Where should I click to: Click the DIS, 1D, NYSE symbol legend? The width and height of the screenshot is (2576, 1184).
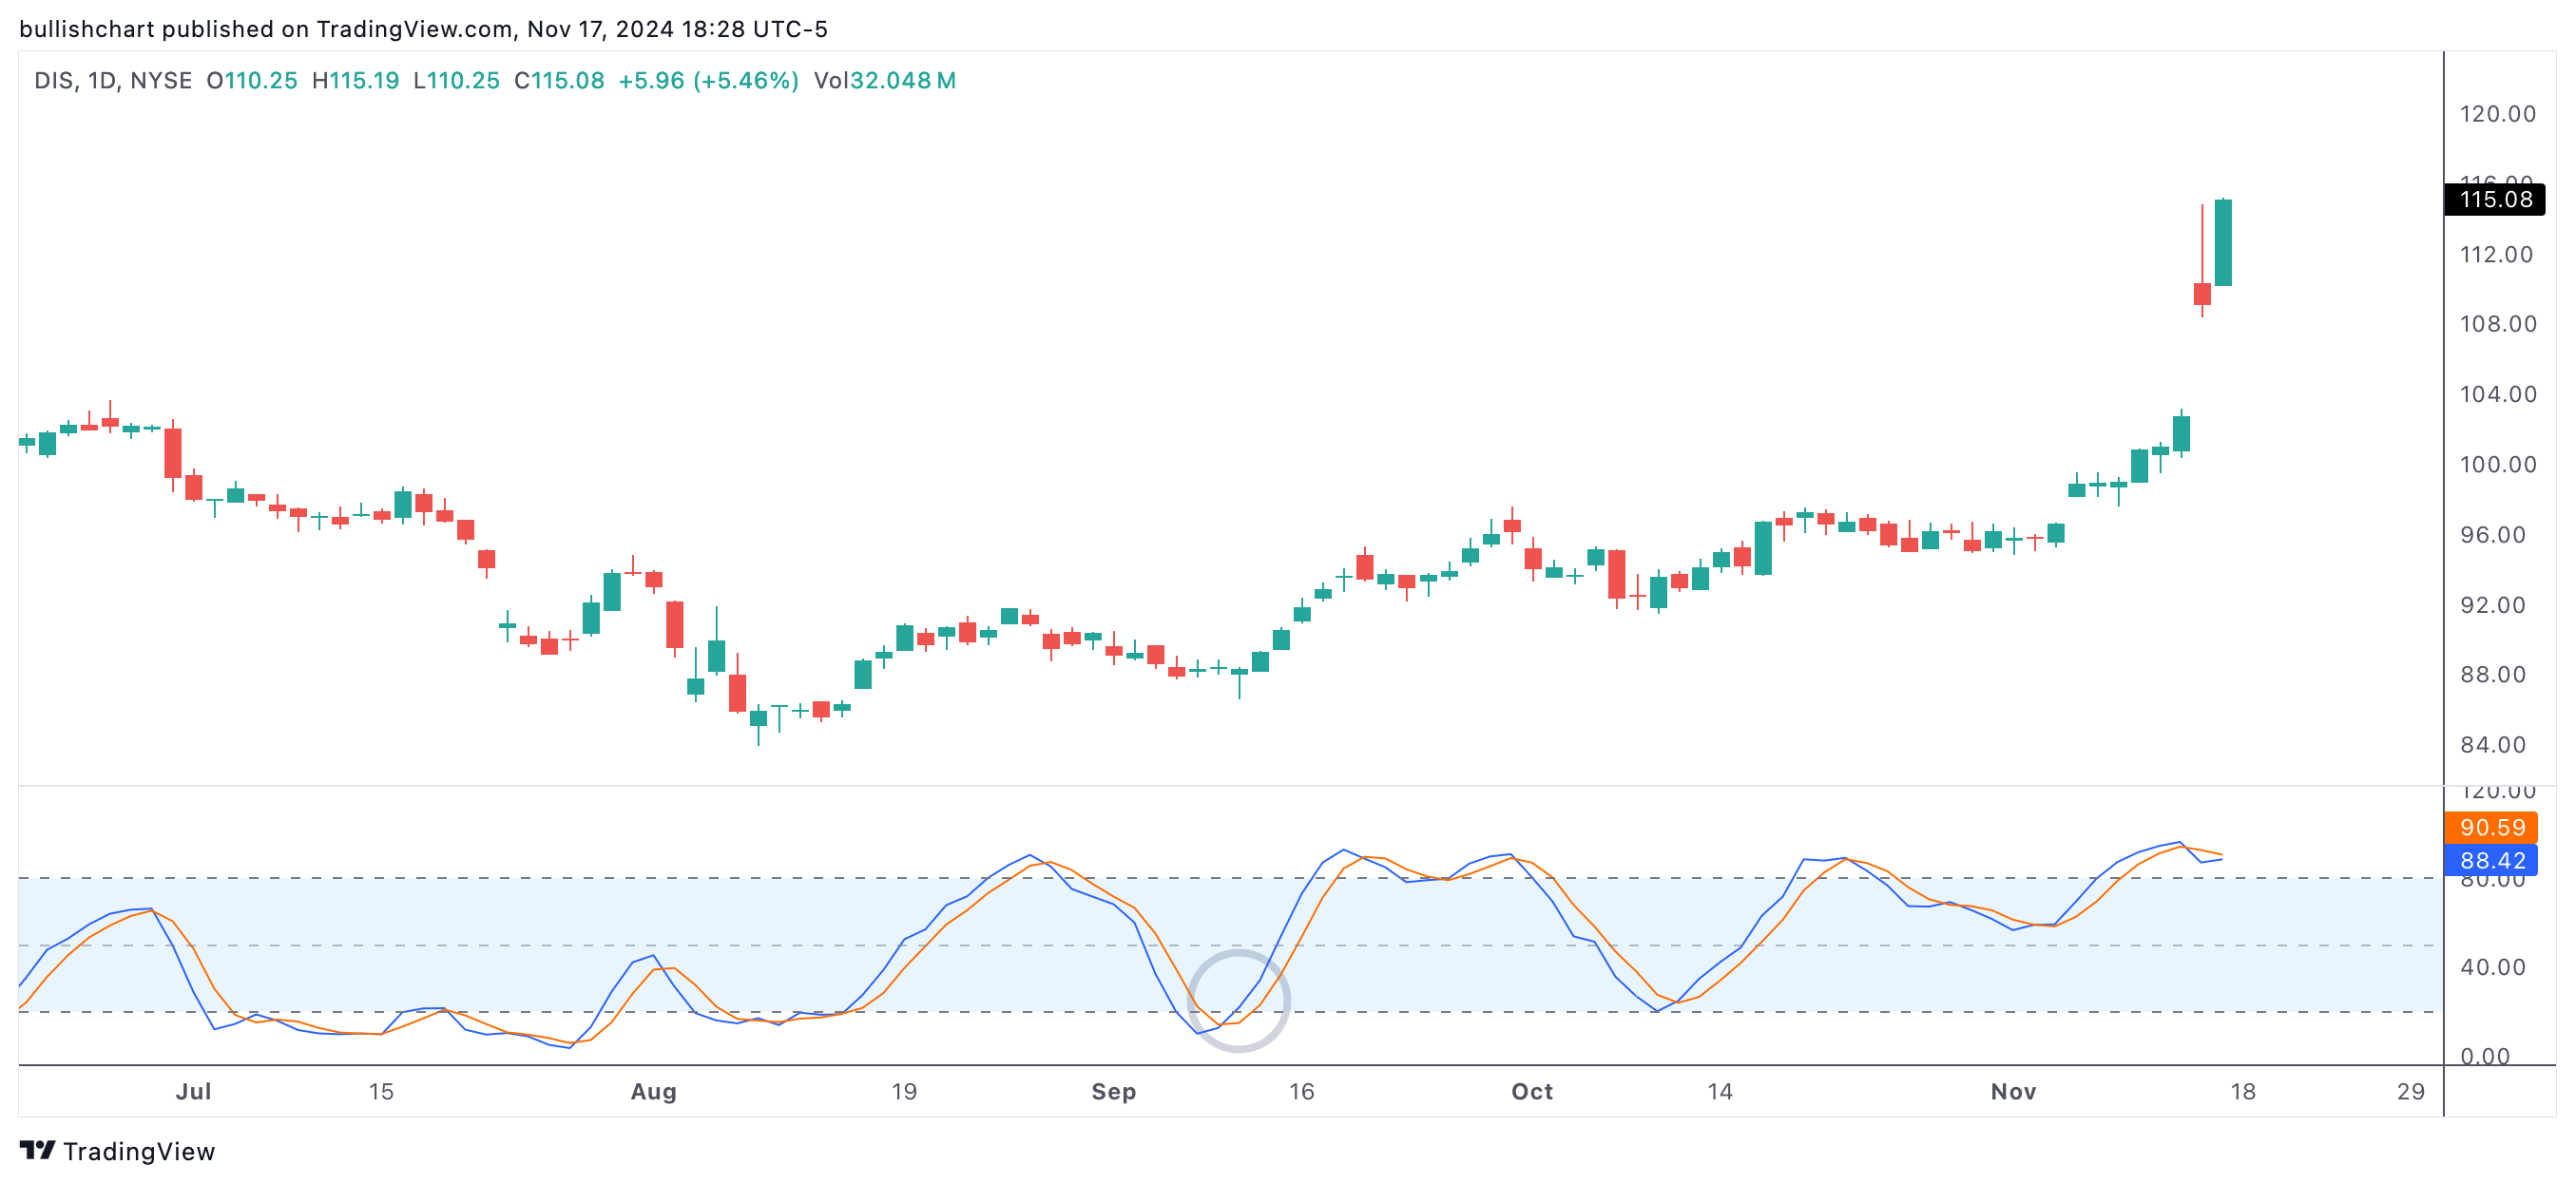113,81
